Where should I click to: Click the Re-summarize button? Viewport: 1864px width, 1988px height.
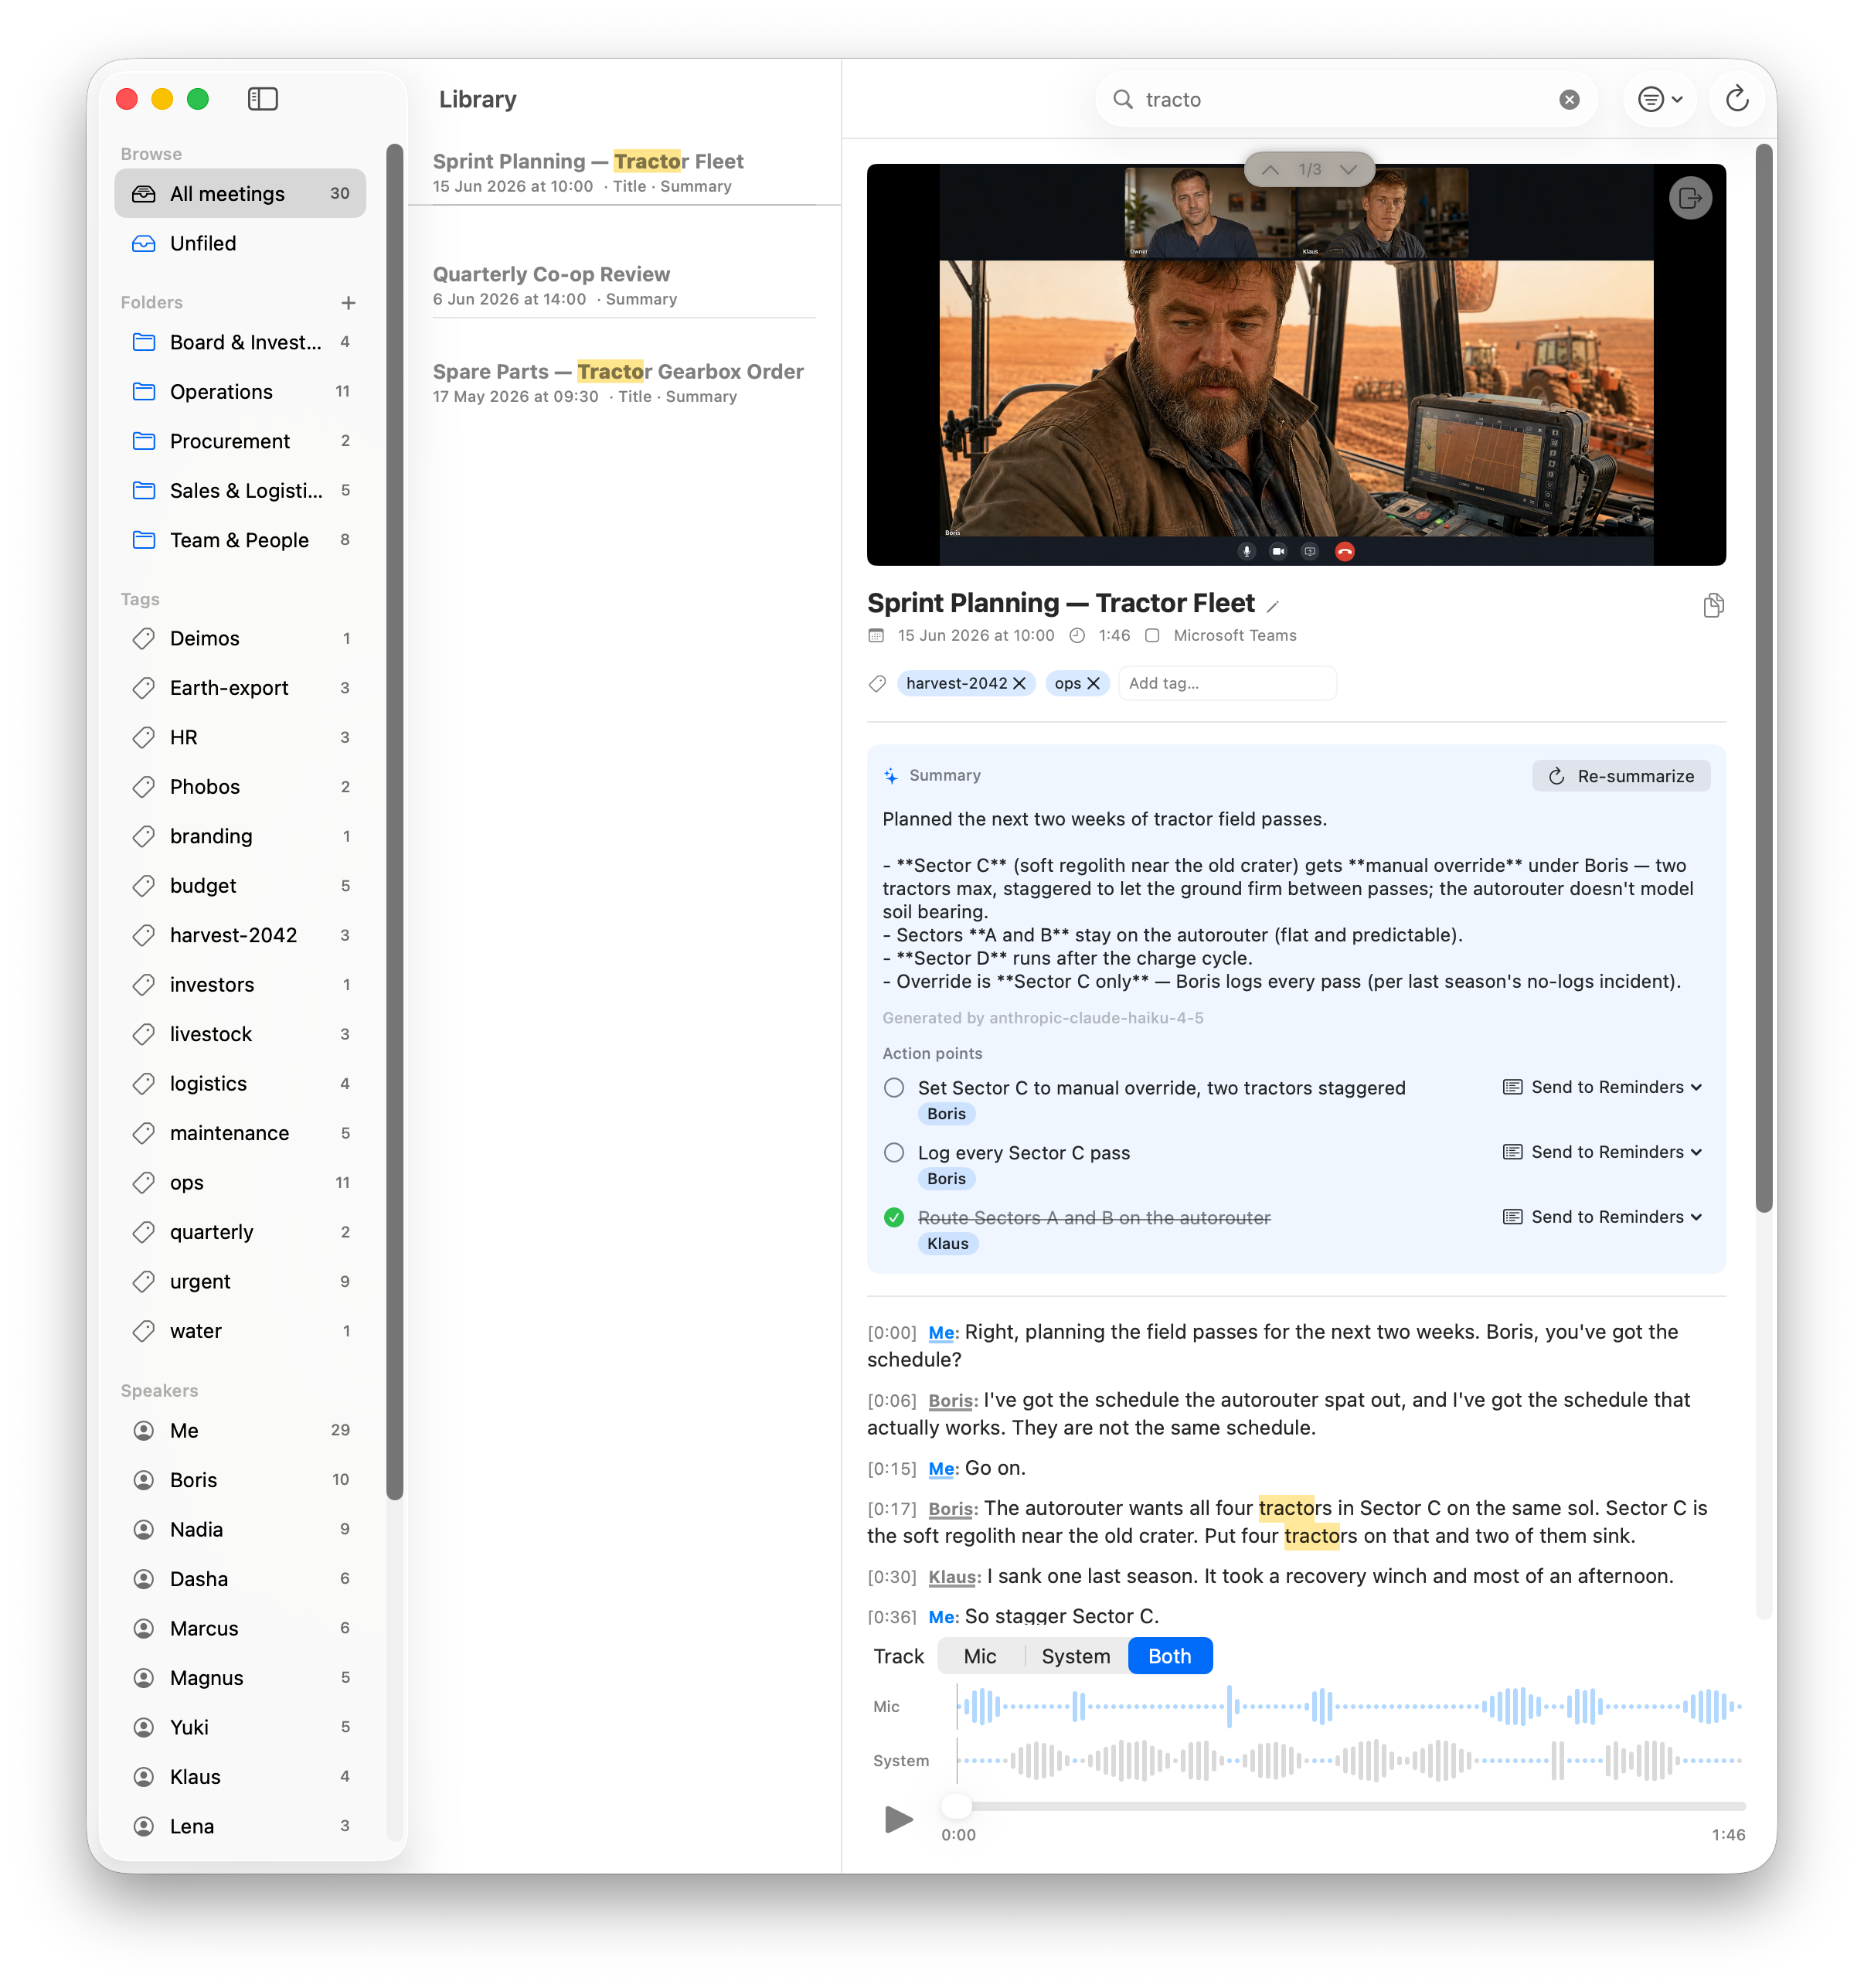click(x=1621, y=776)
